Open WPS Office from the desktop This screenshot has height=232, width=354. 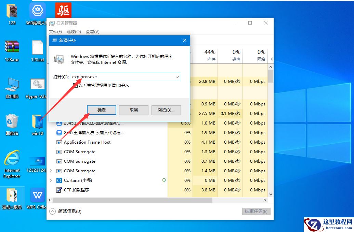pos(37,195)
